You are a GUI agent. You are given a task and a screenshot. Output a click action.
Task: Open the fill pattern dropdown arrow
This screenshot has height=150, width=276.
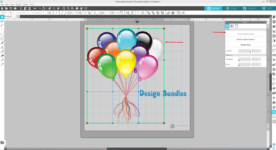[6, 13]
